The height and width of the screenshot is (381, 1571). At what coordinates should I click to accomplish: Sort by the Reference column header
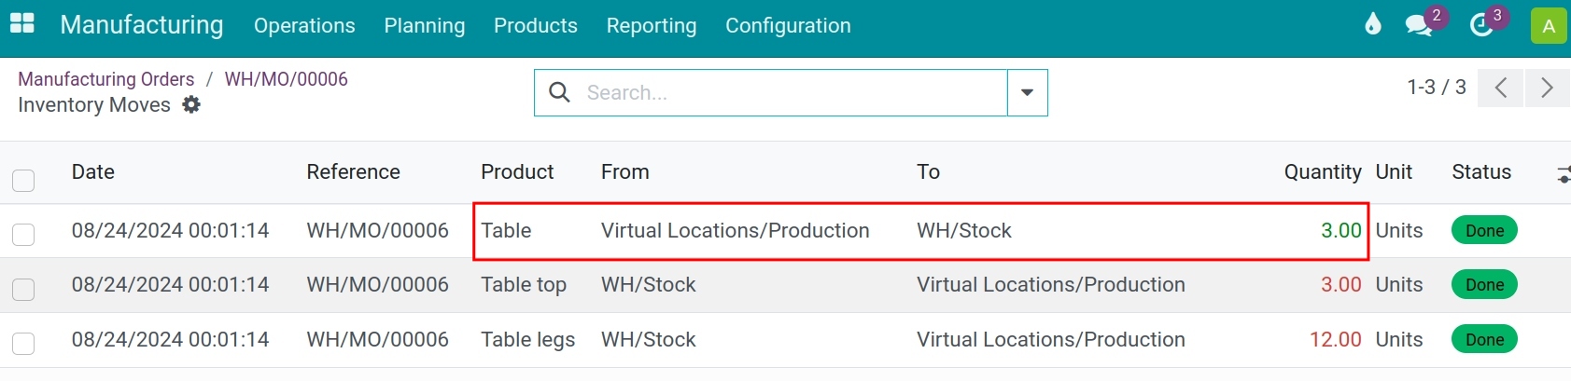coord(353,171)
